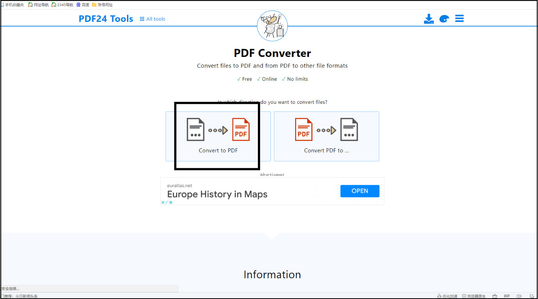The width and height of the screenshot is (538, 299).
Task: Open the 账号网址 bookmark folder
Action: tap(102, 5)
